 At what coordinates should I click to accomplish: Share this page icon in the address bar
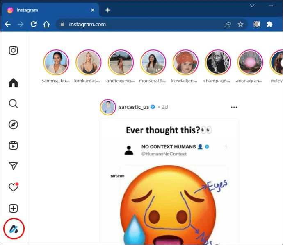tap(228, 24)
